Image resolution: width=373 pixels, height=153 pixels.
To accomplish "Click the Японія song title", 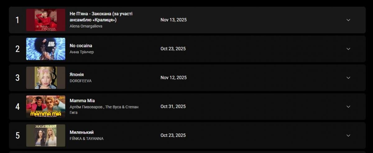I will click(77, 74).
